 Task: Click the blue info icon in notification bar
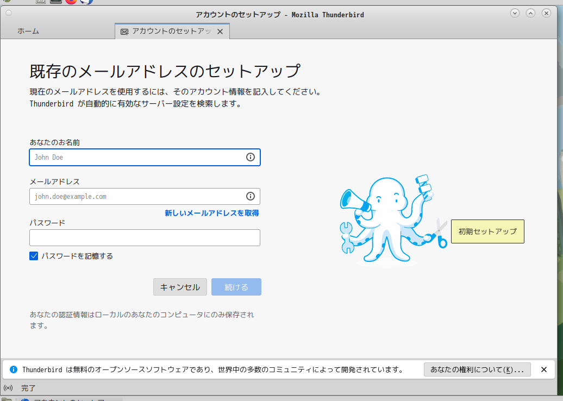pos(14,369)
